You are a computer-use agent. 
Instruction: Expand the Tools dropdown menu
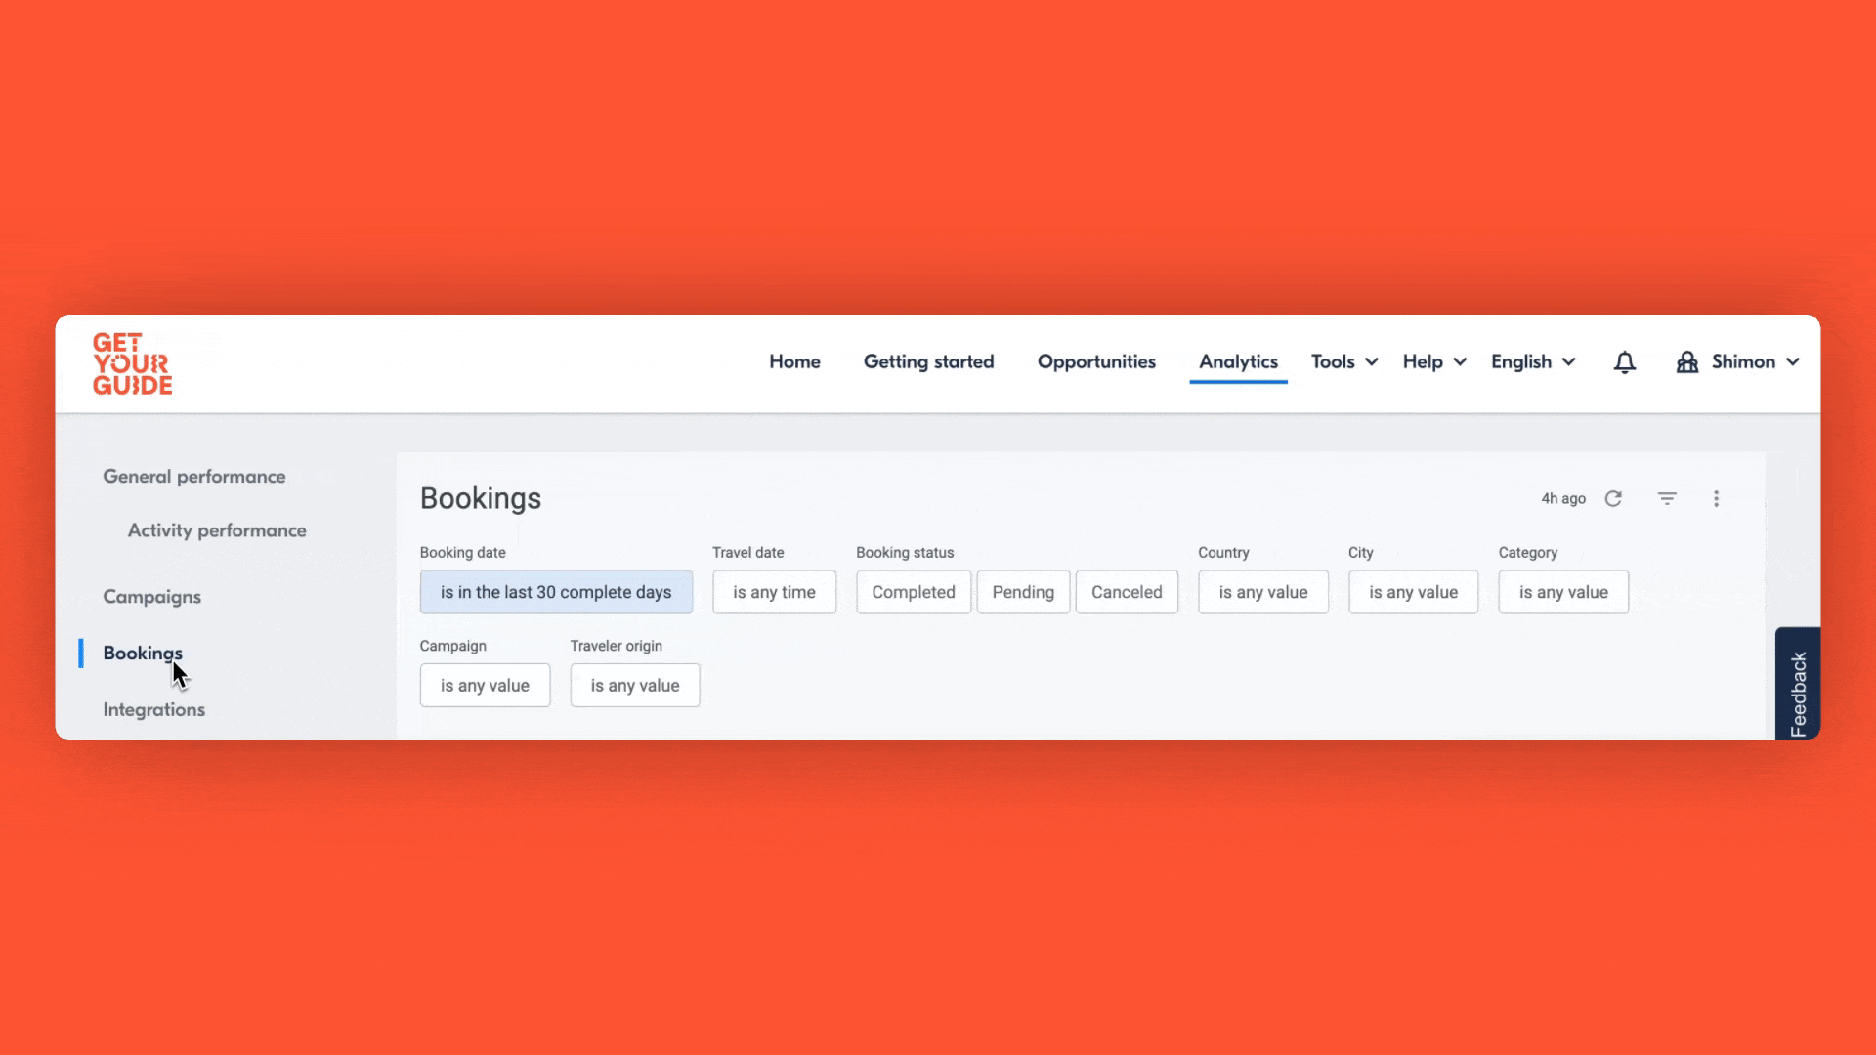click(x=1344, y=361)
